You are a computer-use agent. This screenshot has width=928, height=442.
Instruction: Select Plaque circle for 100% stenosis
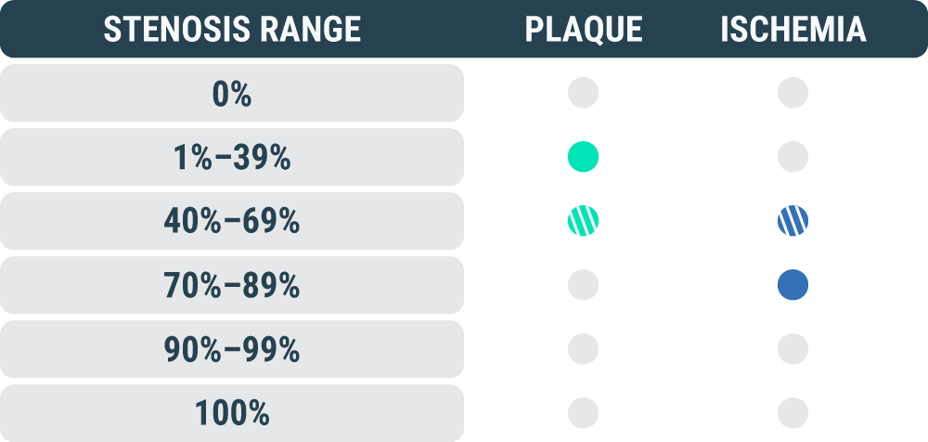click(x=583, y=411)
